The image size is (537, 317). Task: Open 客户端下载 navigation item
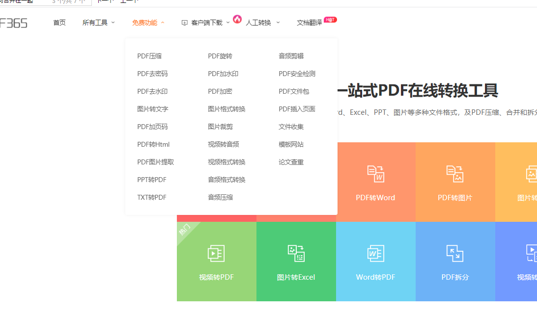point(207,23)
